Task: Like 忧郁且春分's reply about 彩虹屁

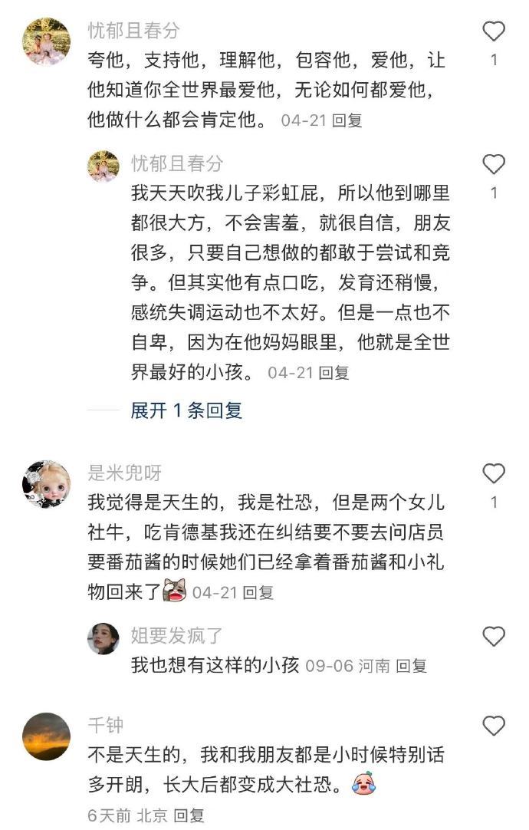Action: click(x=494, y=165)
